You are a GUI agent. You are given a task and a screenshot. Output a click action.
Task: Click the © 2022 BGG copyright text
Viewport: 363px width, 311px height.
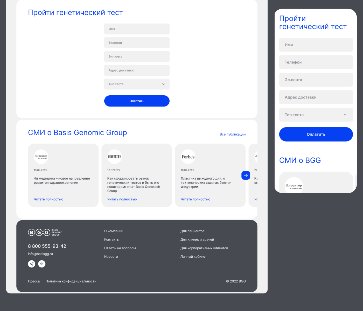pos(236,281)
